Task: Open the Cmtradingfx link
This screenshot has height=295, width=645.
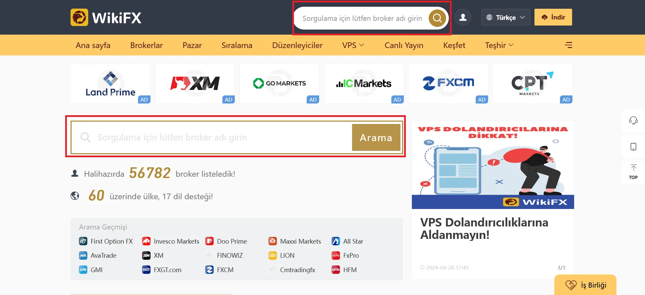Action: pos(298,270)
